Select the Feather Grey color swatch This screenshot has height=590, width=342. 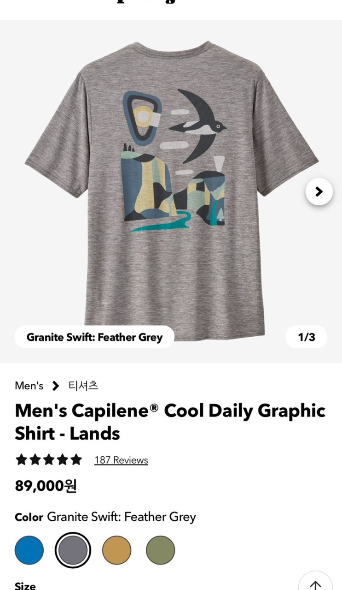pyautogui.click(x=73, y=550)
